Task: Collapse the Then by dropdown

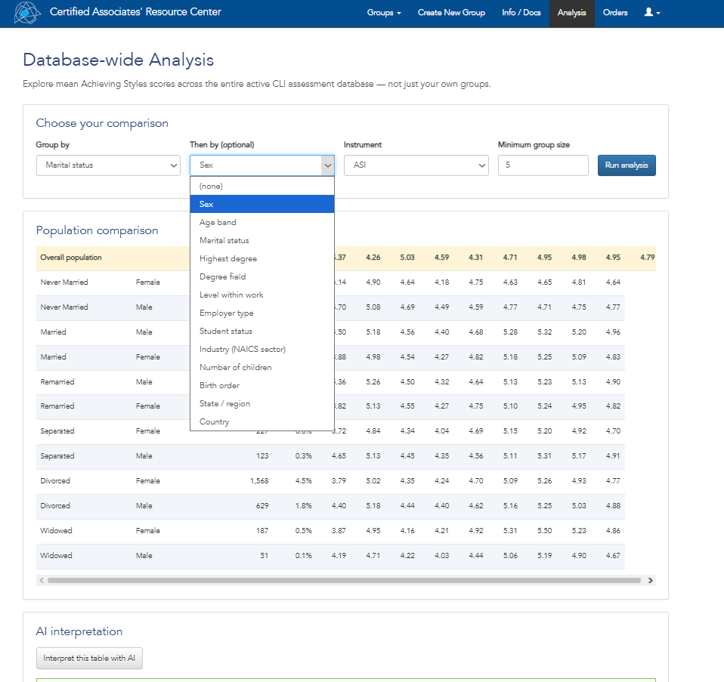Action: click(x=261, y=165)
